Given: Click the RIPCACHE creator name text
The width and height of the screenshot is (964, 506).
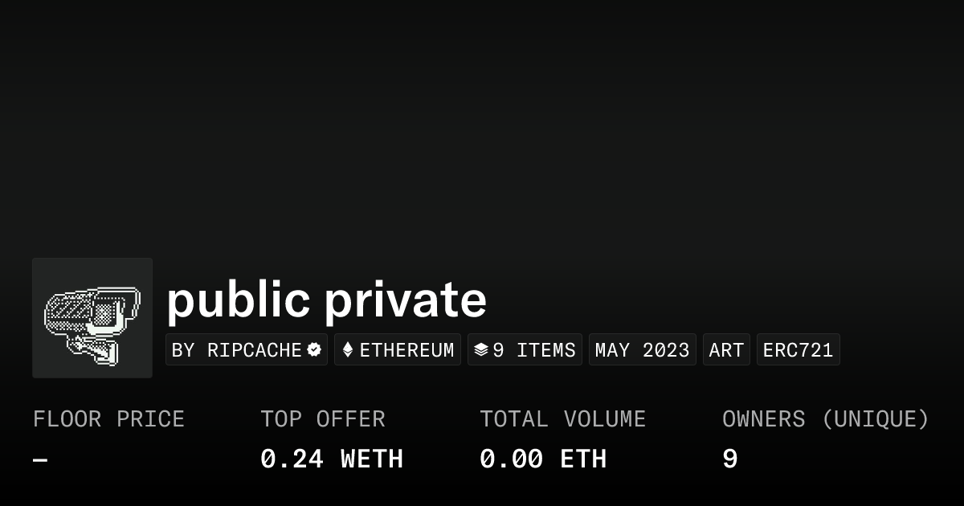Looking at the screenshot, I should [254, 349].
